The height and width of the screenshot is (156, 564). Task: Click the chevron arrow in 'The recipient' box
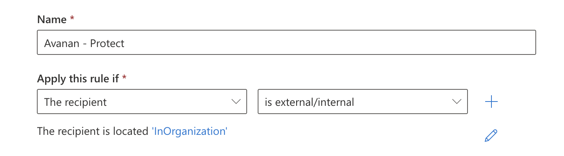pyautogui.click(x=236, y=102)
